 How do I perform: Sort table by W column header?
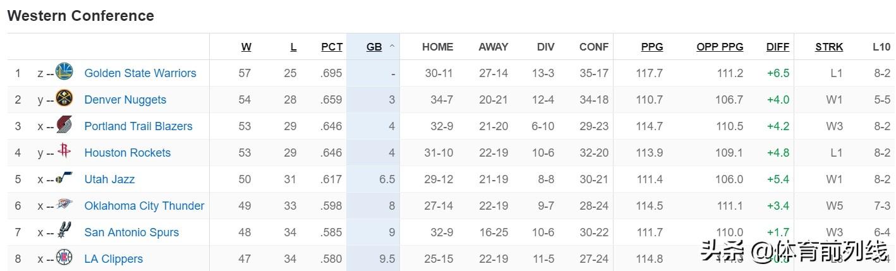246,47
